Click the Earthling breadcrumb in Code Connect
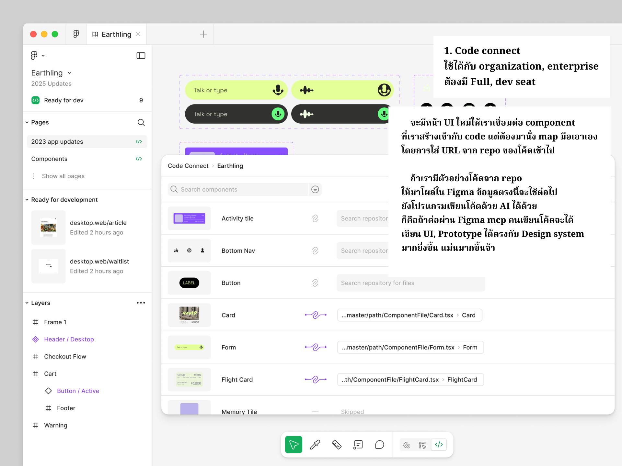This screenshot has height=466, width=622. (230, 166)
